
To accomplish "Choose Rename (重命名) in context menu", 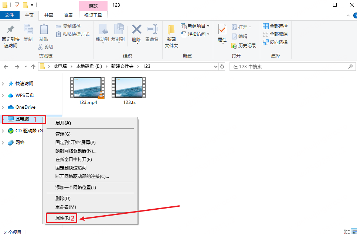I will [90, 207].
